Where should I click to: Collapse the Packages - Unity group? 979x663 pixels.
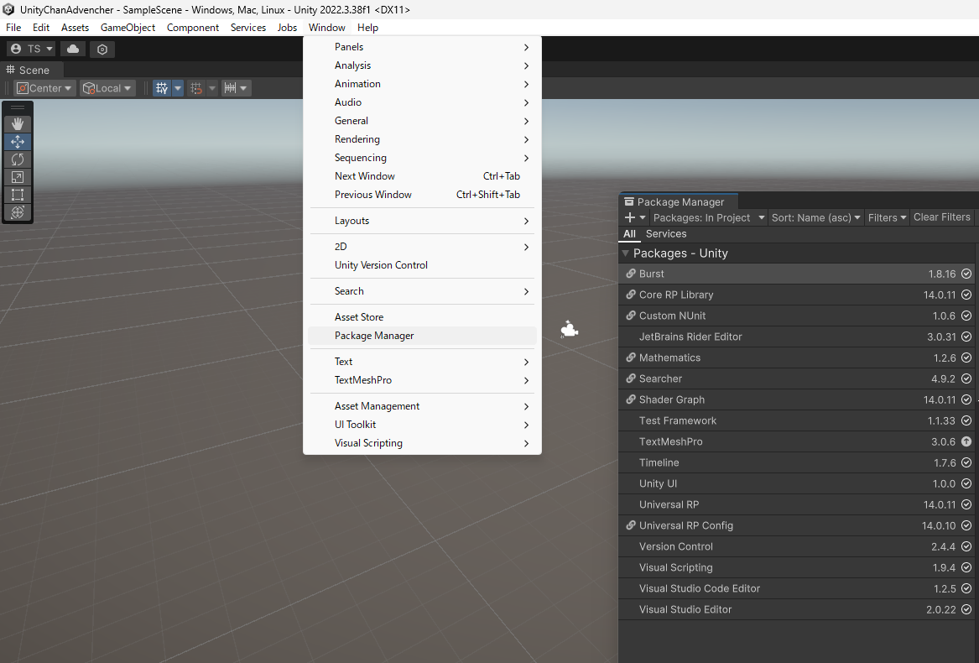(x=625, y=253)
